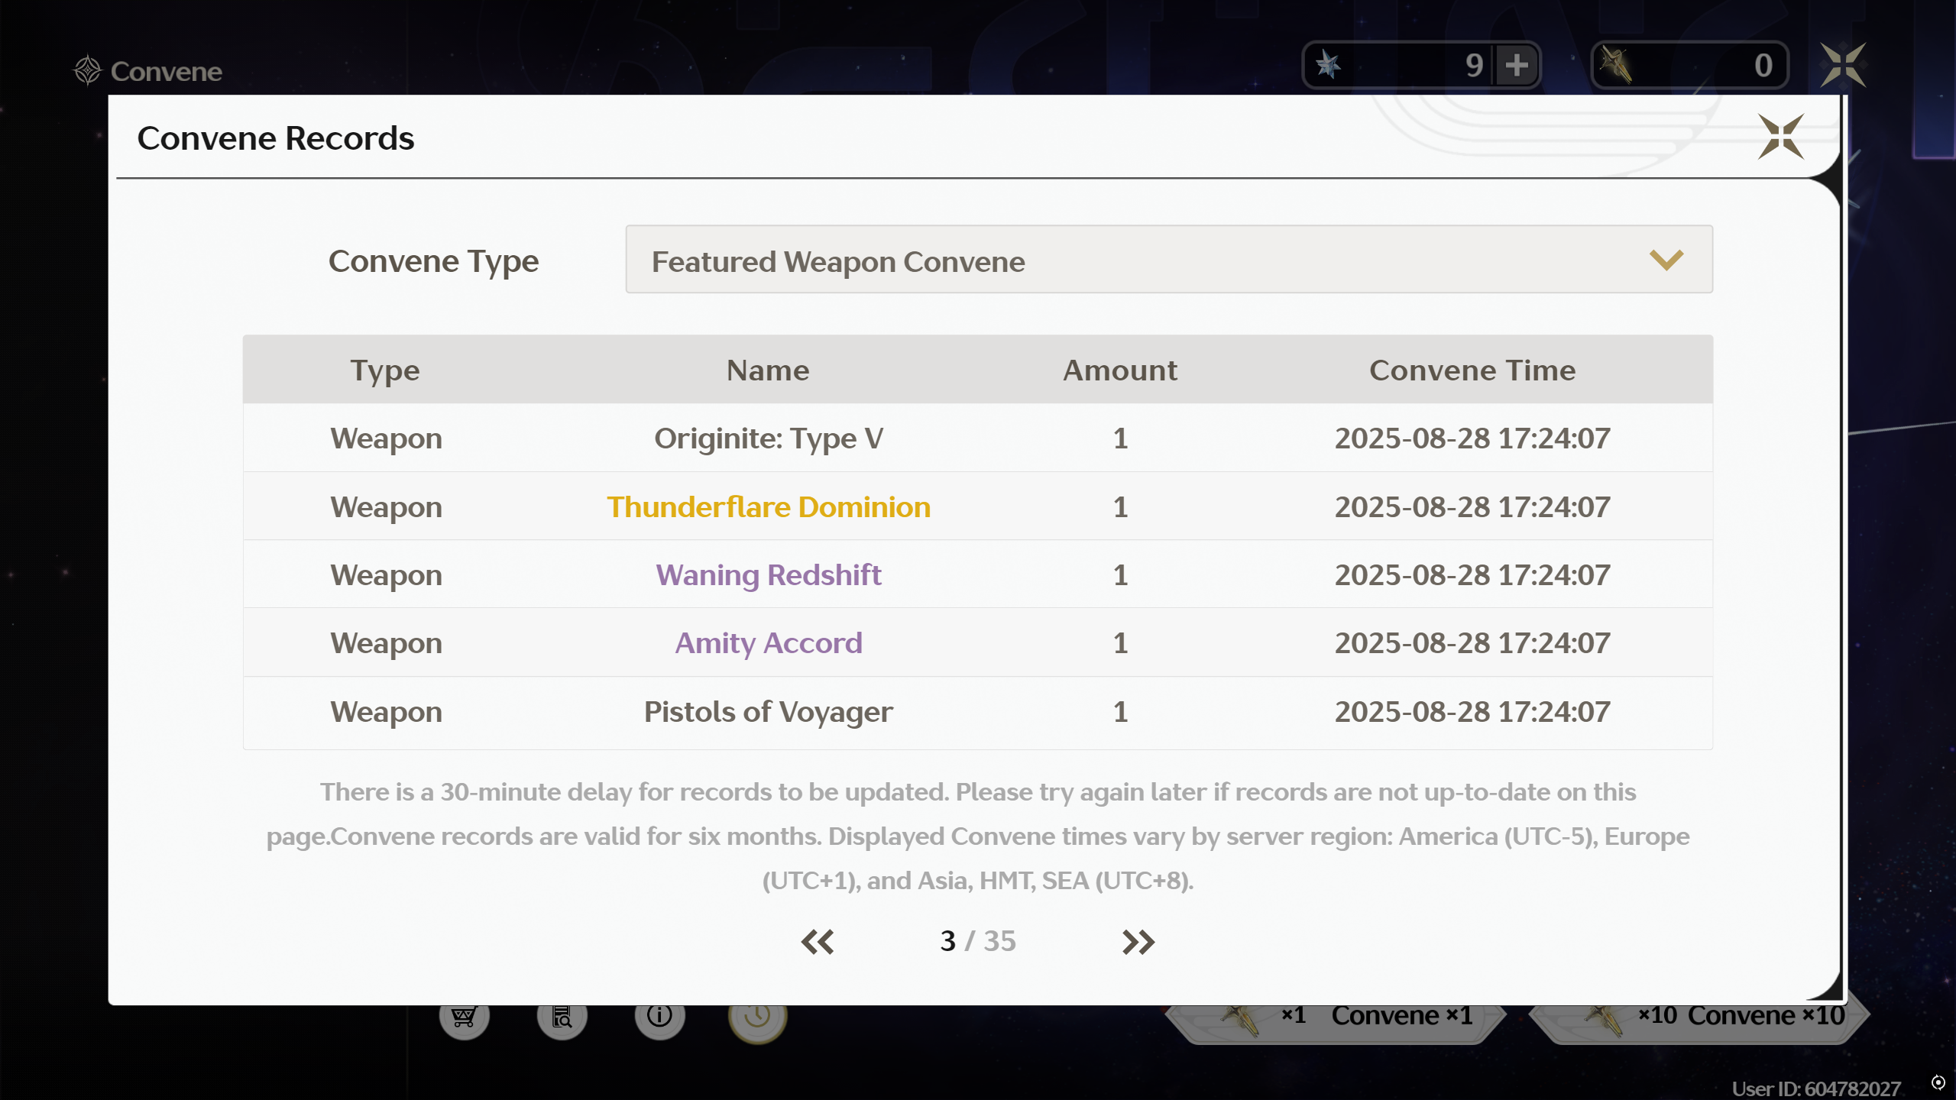1956x1100 pixels.
Task: Click the Forging Tide icon showing 0
Action: (1616, 66)
